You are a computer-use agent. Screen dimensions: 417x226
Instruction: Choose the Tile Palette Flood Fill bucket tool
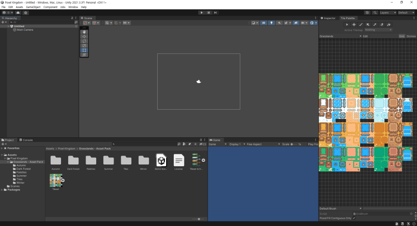388,25
